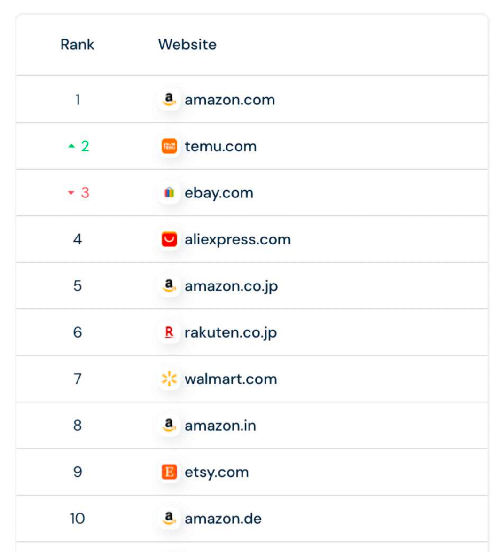The height and width of the screenshot is (552, 499).
Task: Click the eBay shopping bag icon
Action: point(169,193)
